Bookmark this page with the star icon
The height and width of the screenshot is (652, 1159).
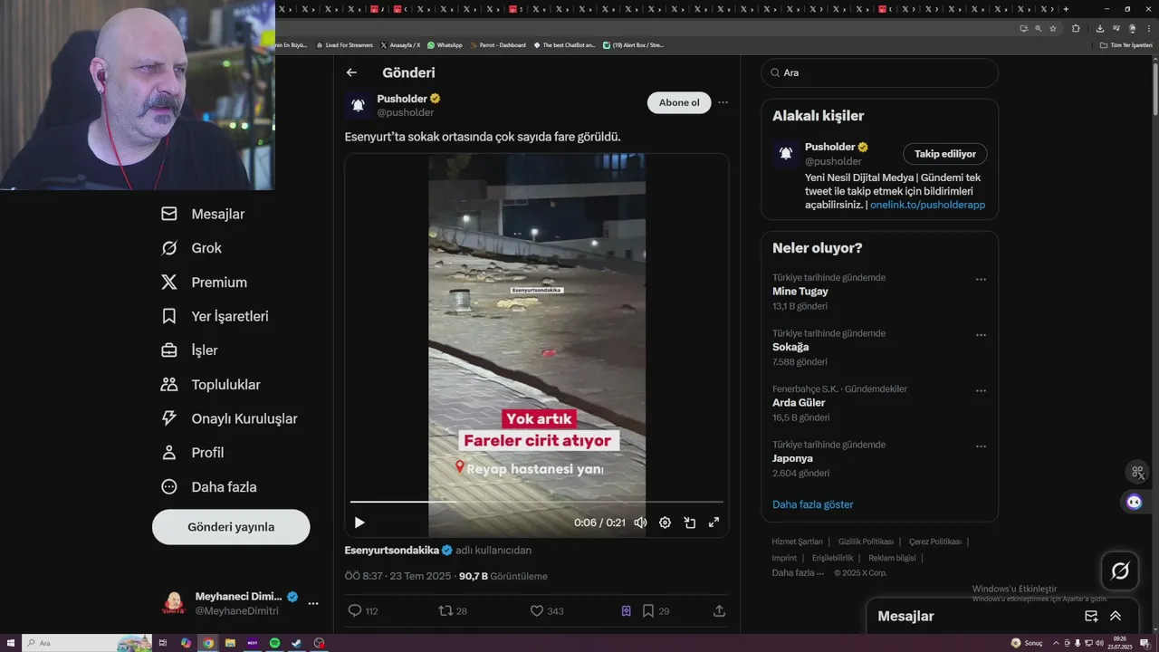(x=1053, y=28)
